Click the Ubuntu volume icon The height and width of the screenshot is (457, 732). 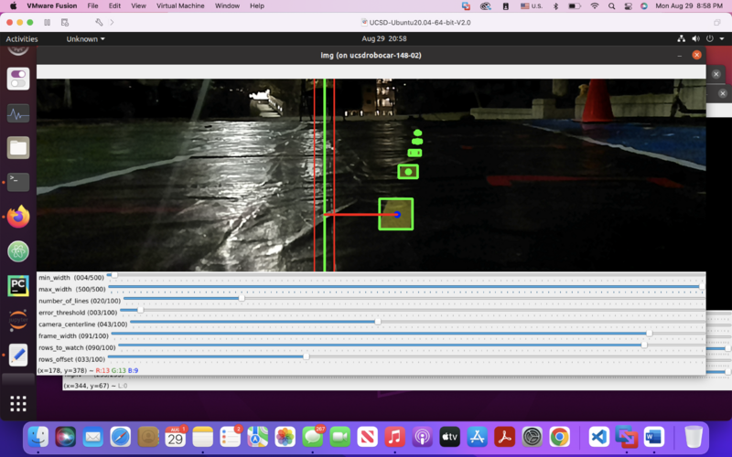coord(695,38)
